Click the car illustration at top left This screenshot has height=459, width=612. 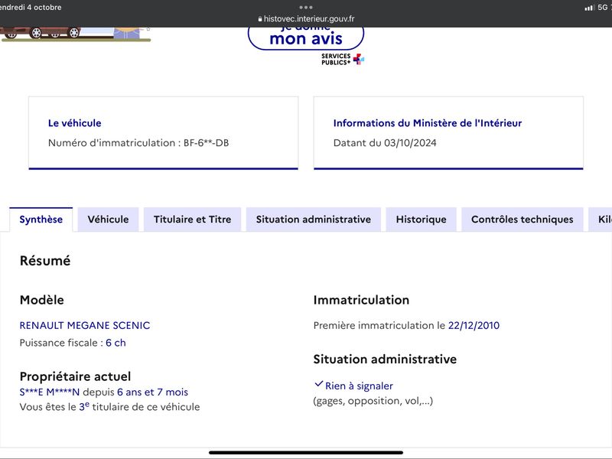pyautogui.click(x=41, y=34)
